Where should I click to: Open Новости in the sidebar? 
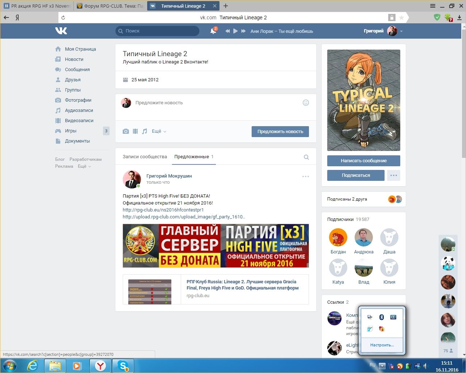(74, 59)
